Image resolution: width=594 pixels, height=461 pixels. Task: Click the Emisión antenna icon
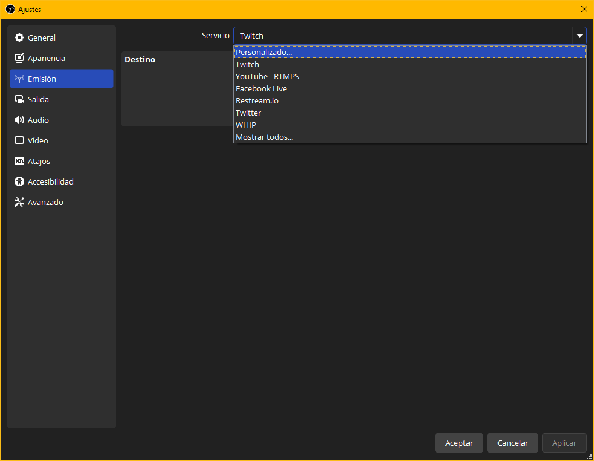pyautogui.click(x=19, y=79)
